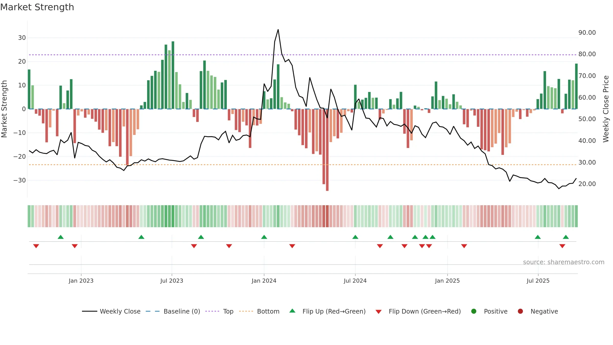Image resolution: width=613 pixels, height=345 pixels.
Task: Click the vertical Market Strength left axis title
Action: 4,109
